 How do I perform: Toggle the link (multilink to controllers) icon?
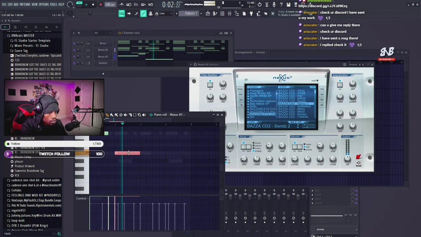(x=143, y=13)
